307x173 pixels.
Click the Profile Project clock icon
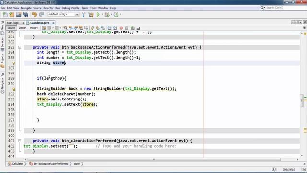tap(116, 15)
